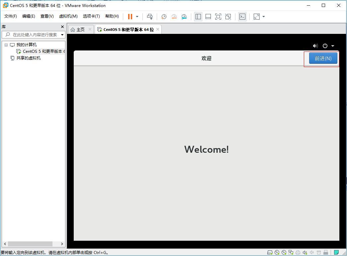Viewport: 347px width, 256px height.
Task: Revert the VM to its parent snapshot
Action: point(174,16)
